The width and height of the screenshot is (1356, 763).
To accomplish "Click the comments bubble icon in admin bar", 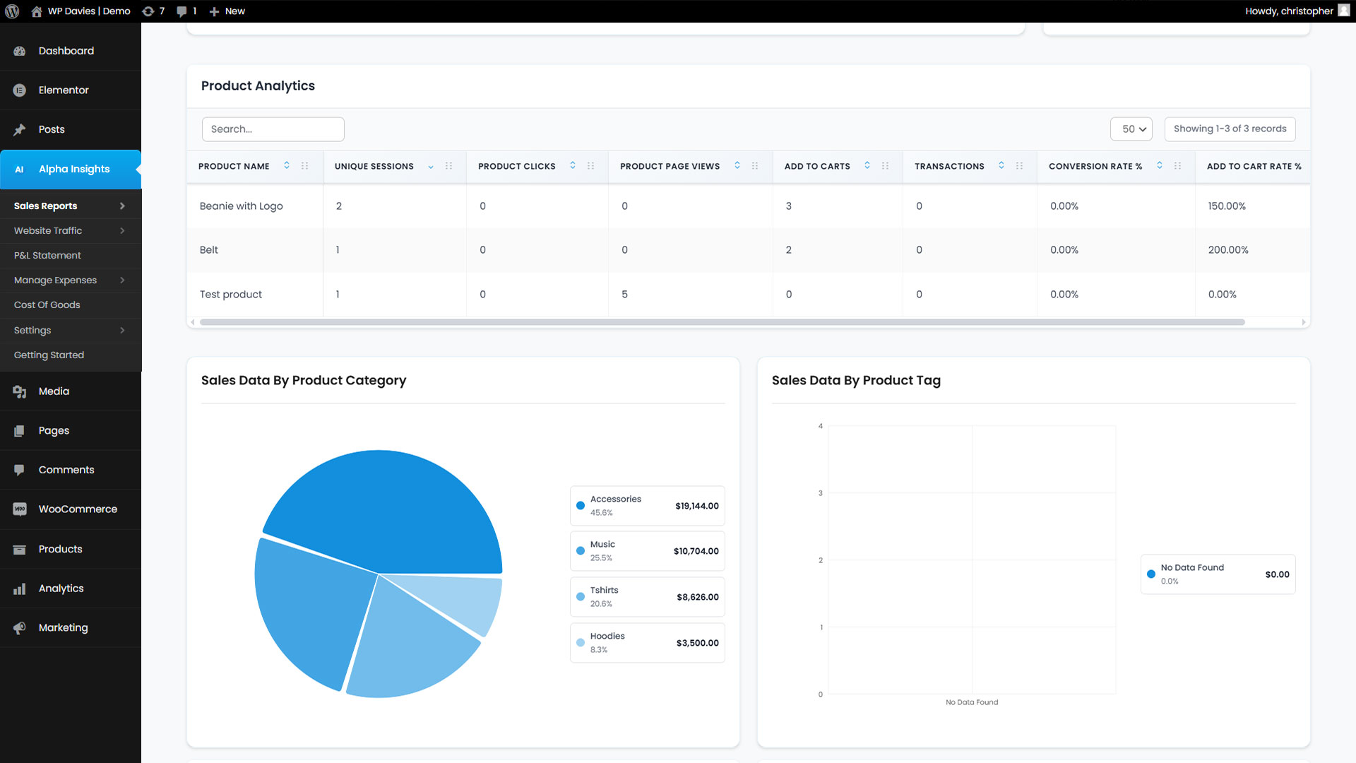I will click(x=182, y=11).
